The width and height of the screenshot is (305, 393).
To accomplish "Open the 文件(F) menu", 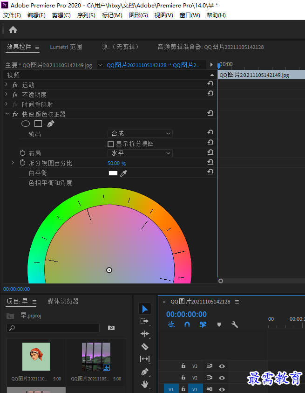I will pos(12,15).
